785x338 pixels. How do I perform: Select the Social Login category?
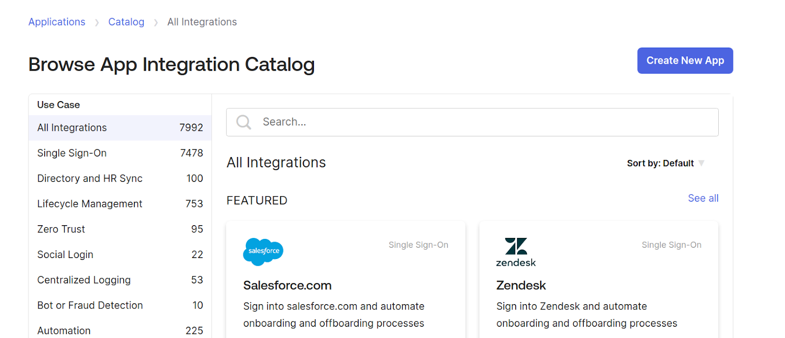(x=65, y=255)
